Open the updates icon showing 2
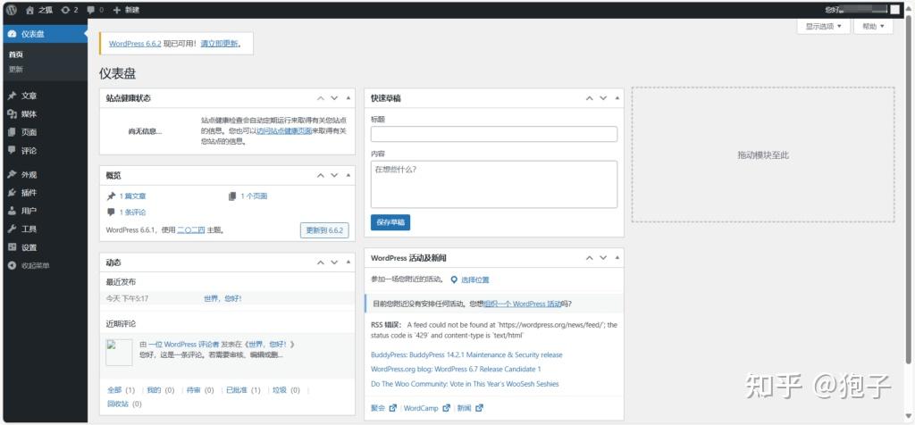Viewport: 915px width, 425px height. pos(69,10)
